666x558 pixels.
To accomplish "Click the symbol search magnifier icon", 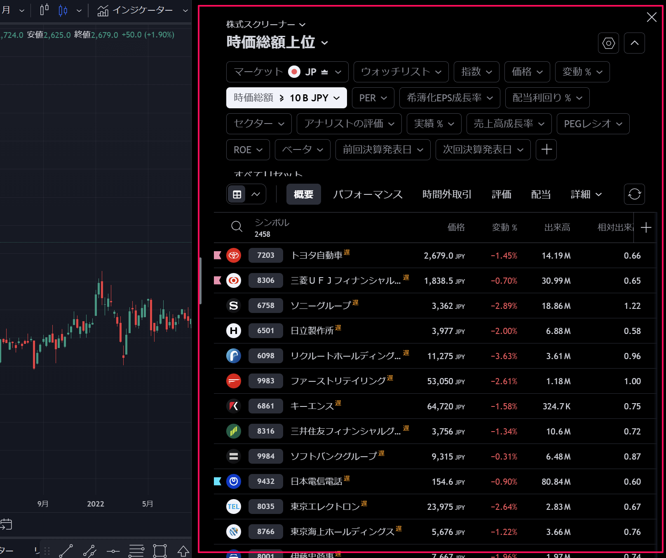I will click(x=237, y=226).
